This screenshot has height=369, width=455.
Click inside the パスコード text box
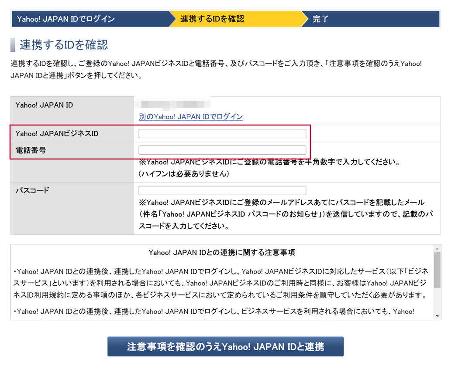click(222, 190)
